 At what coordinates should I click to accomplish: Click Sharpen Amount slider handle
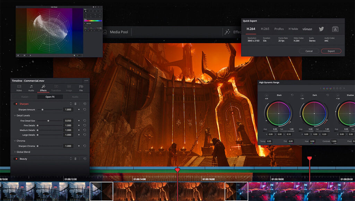(x=42, y=110)
